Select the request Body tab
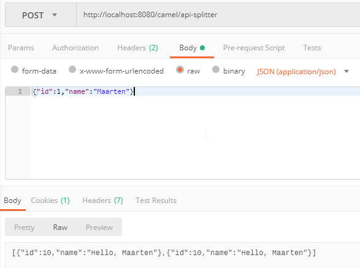 click(192, 48)
